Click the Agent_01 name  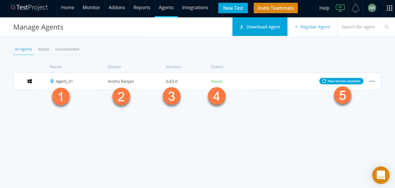64,82
